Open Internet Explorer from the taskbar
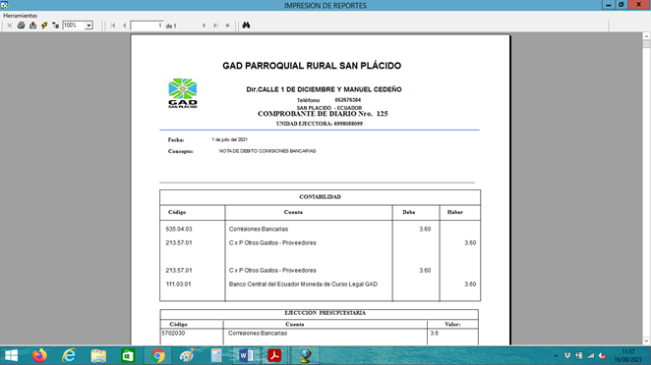The width and height of the screenshot is (651, 365). coord(69,355)
